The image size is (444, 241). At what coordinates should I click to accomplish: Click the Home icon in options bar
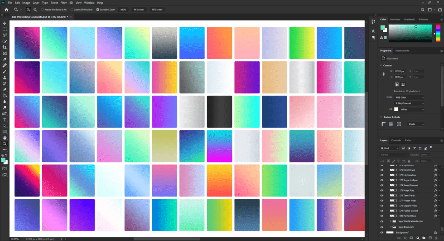(x=6, y=9)
